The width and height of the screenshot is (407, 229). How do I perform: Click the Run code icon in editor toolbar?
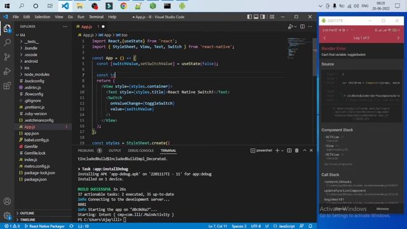291,27
